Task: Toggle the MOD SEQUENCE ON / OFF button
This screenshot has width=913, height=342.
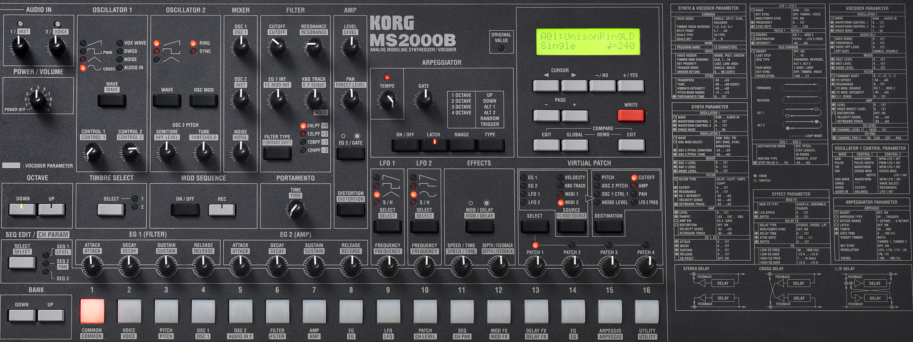Action: (x=185, y=209)
